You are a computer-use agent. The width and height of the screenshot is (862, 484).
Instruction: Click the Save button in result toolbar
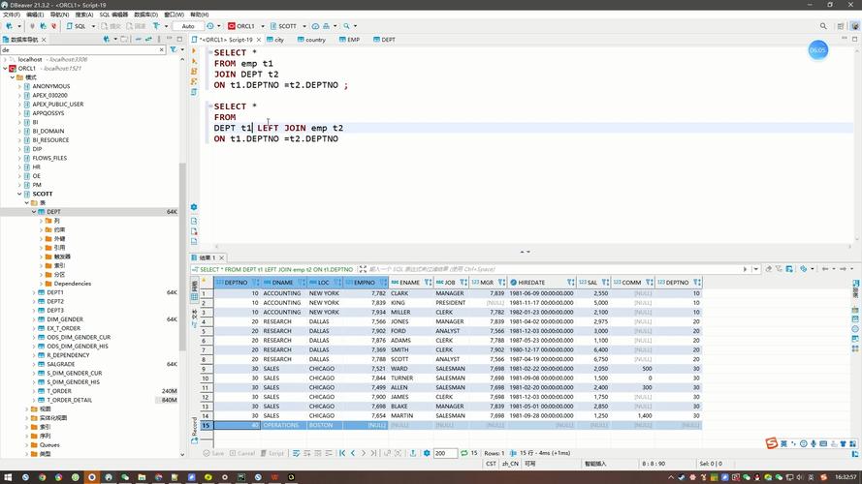pyautogui.click(x=213, y=453)
